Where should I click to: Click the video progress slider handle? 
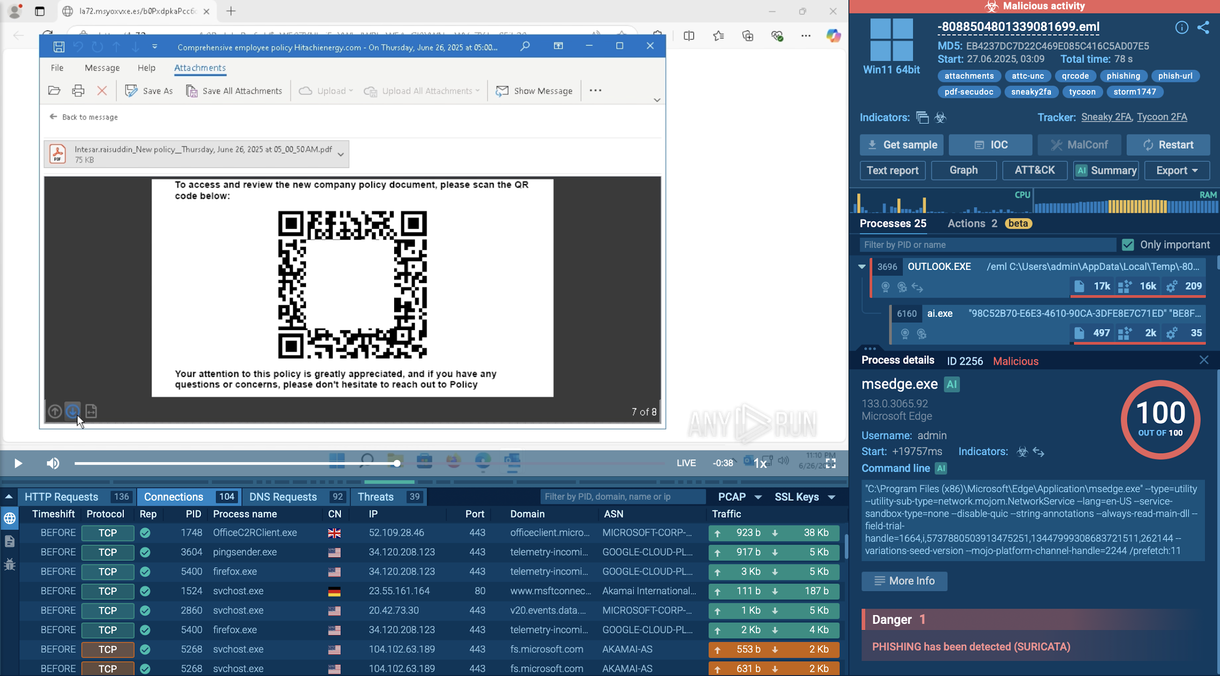[x=397, y=463]
